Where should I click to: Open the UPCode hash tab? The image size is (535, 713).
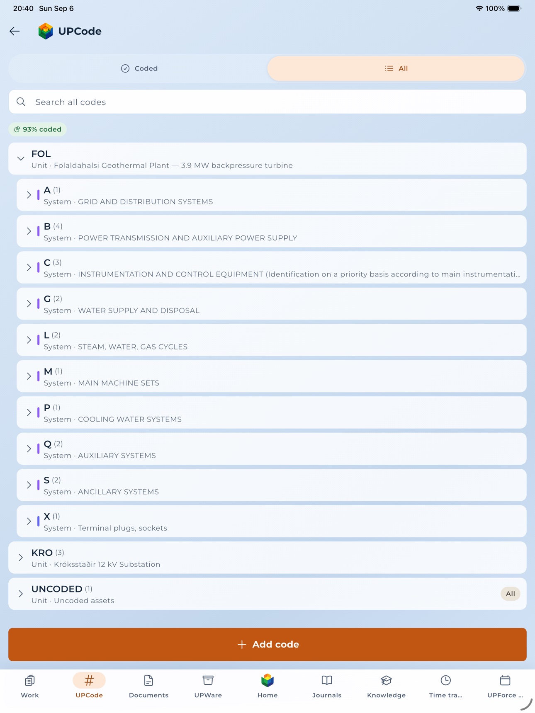(89, 686)
